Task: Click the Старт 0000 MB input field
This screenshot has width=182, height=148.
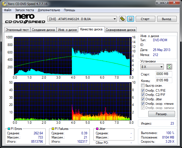Action: pos(164,74)
